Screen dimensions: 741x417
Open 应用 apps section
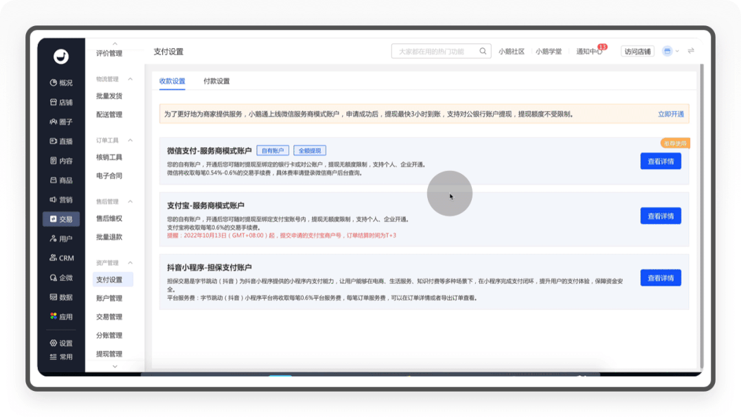61,317
